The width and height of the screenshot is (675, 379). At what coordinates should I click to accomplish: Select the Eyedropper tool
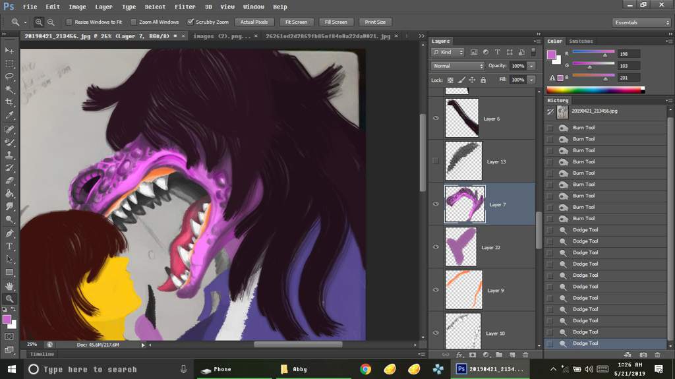coord(9,115)
